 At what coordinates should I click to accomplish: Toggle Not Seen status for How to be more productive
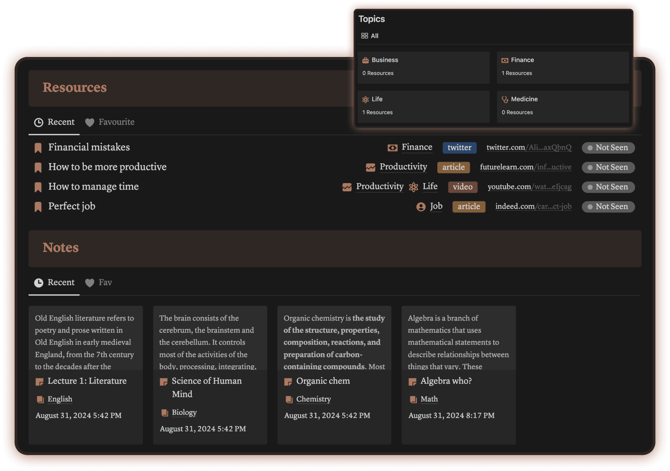(x=608, y=167)
